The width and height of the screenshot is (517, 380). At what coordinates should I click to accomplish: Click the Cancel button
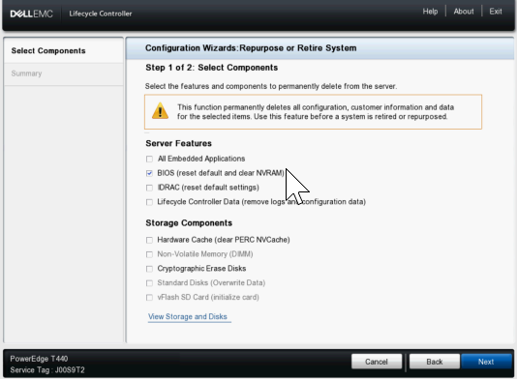click(377, 362)
